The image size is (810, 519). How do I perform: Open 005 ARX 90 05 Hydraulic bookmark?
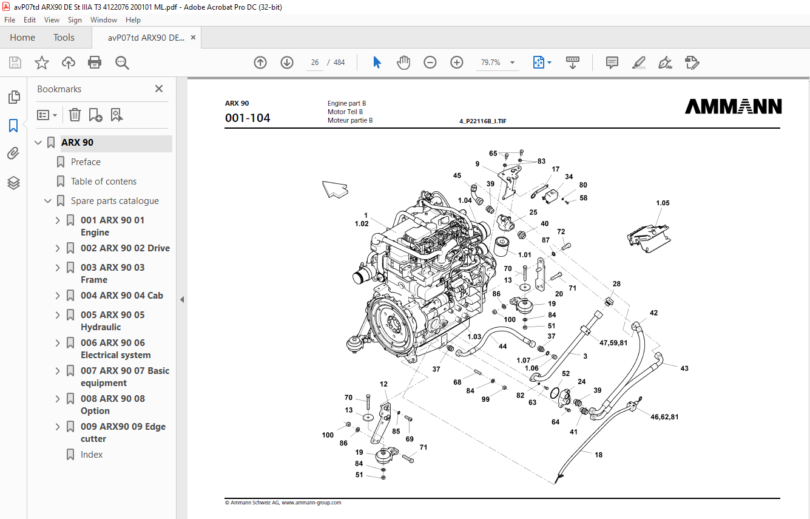(x=113, y=321)
